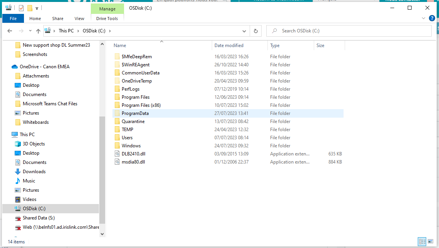The image size is (439, 248).
Task: Sort files by Date modified column
Action: click(x=229, y=46)
